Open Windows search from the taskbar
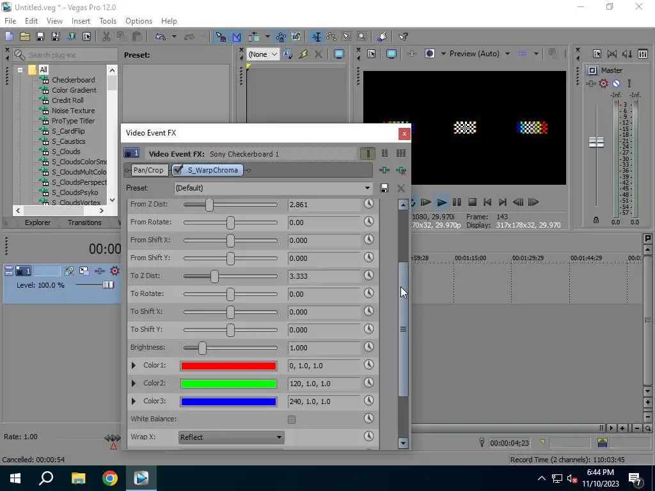The height and width of the screenshot is (491, 655). click(x=46, y=478)
